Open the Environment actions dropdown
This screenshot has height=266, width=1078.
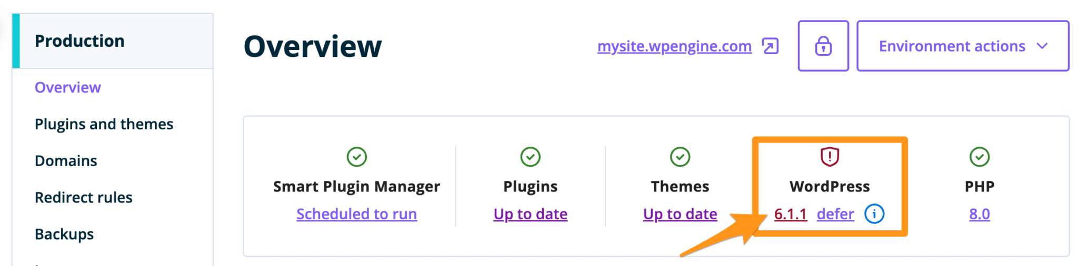963,46
